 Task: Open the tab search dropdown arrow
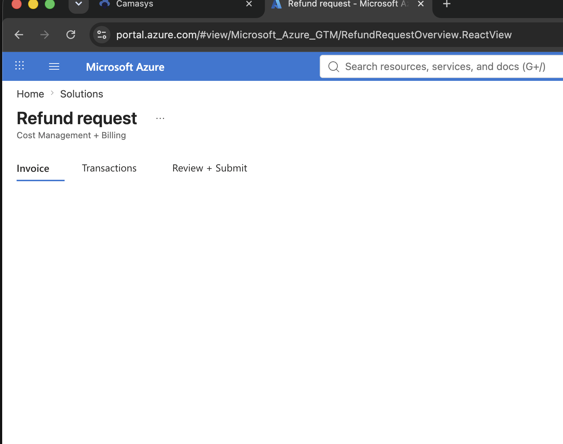tap(79, 4)
